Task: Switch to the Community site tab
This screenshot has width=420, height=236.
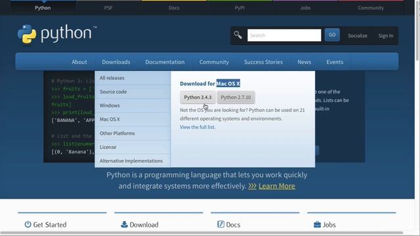Action: (x=371, y=8)
